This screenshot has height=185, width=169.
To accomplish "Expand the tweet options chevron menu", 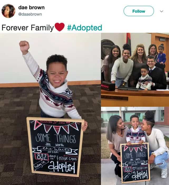I will [162, 11].
